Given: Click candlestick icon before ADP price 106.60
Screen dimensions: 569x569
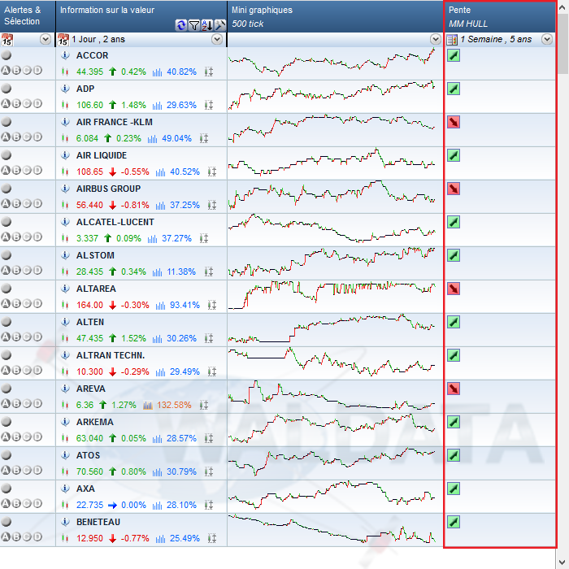Looking at the screenshot, I should tap(65, 105).
